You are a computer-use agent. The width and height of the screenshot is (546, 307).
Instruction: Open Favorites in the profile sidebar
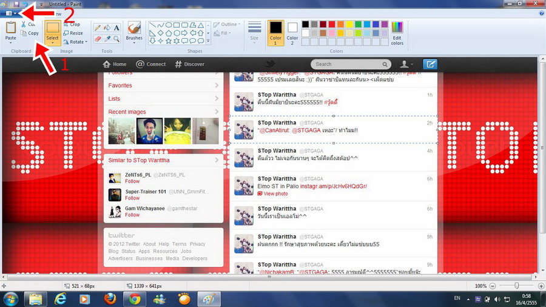(x=163, y=86)
